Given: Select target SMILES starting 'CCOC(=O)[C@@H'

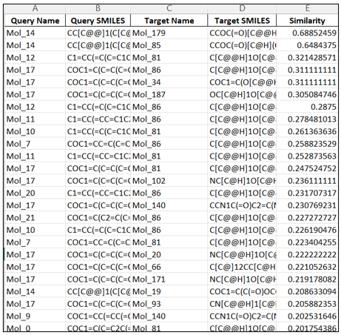Looking at the screenshot, I should 242,33.
